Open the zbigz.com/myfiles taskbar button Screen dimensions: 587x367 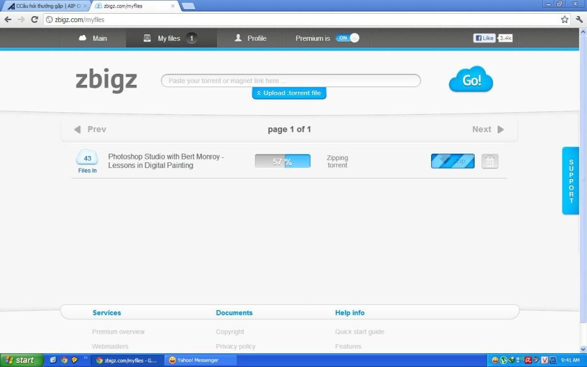[x=128, y=360]
